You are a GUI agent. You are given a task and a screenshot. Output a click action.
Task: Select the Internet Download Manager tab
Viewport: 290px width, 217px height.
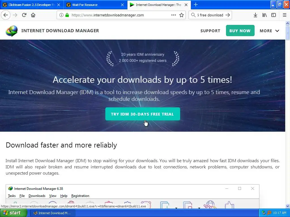(x=159, y=5)
